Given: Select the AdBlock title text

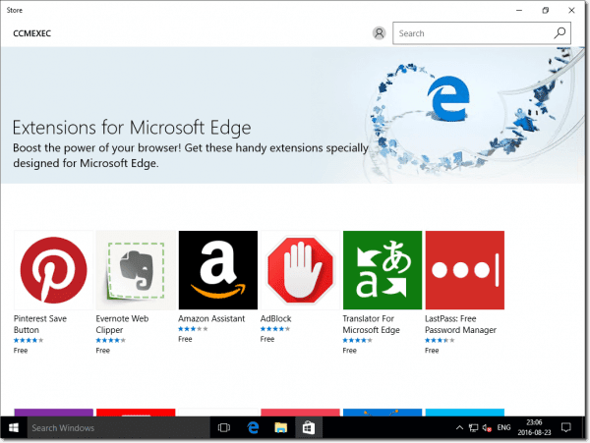Looking at the screenshot, I should (x=275, y=318).
